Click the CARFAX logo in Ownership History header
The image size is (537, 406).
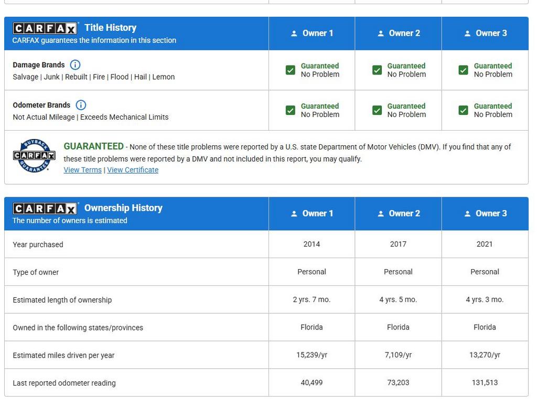pos(45,209)
